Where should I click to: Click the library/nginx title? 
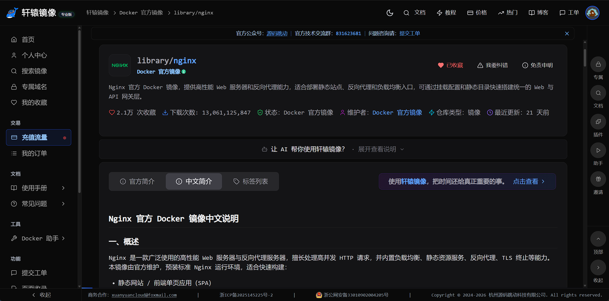pos(167,61)
